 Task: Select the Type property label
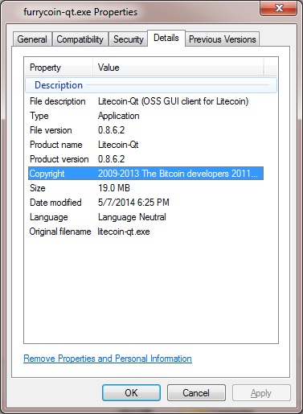click(39, 116)
